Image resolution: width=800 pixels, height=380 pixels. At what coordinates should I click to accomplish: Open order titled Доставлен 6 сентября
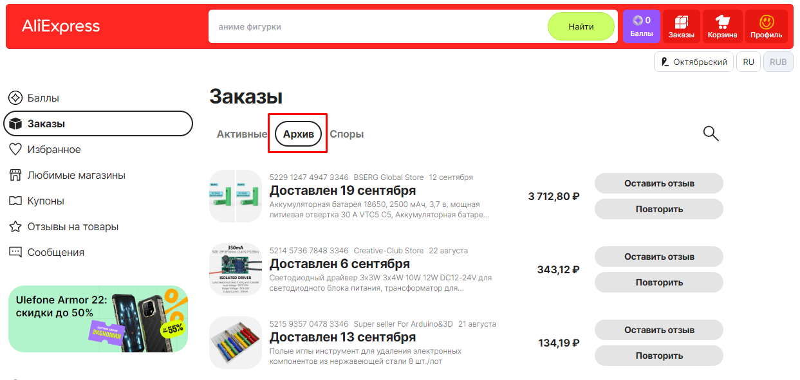pyautogui.click(x=340, y=264)
